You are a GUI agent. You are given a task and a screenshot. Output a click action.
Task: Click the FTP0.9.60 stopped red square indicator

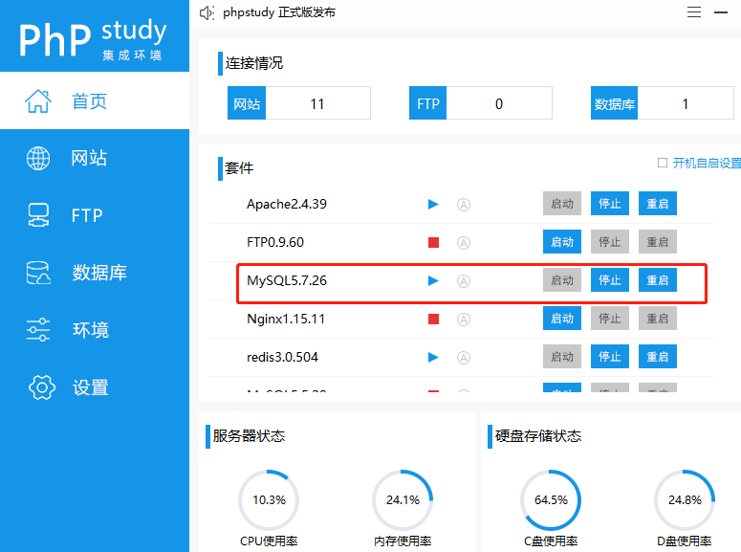tap(433, 243)
